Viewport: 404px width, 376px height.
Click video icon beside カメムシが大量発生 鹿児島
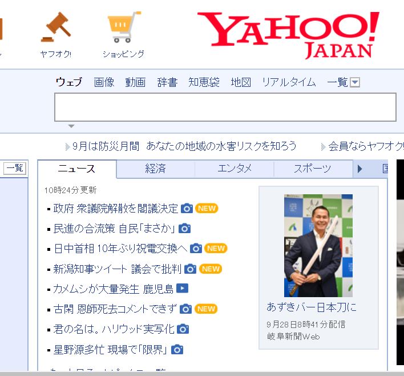tap(182, 289)
